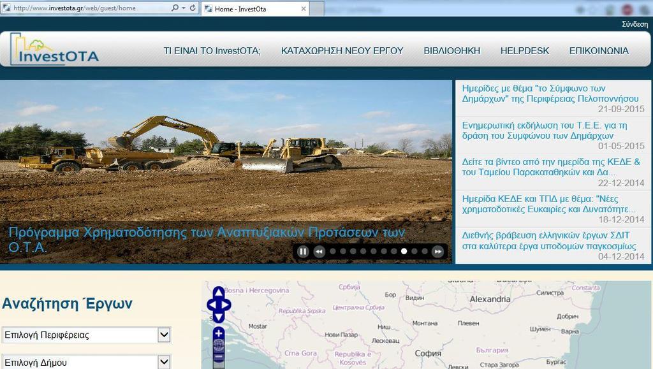Switch to the Home - InvestOta tab

255,9
